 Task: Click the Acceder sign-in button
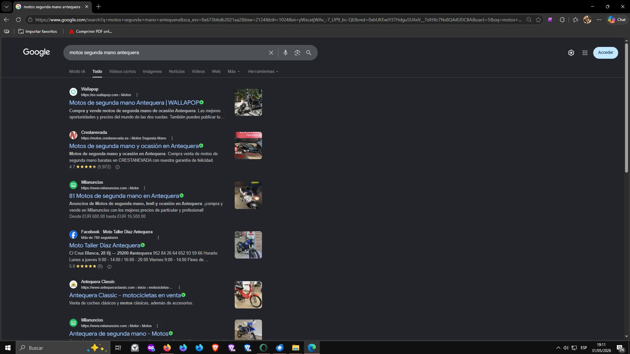pyautogui.click(x=605, y=52)
